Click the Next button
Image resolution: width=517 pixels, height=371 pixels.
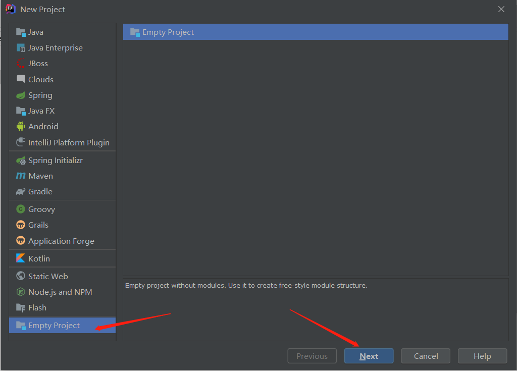(x=369, y=355)
